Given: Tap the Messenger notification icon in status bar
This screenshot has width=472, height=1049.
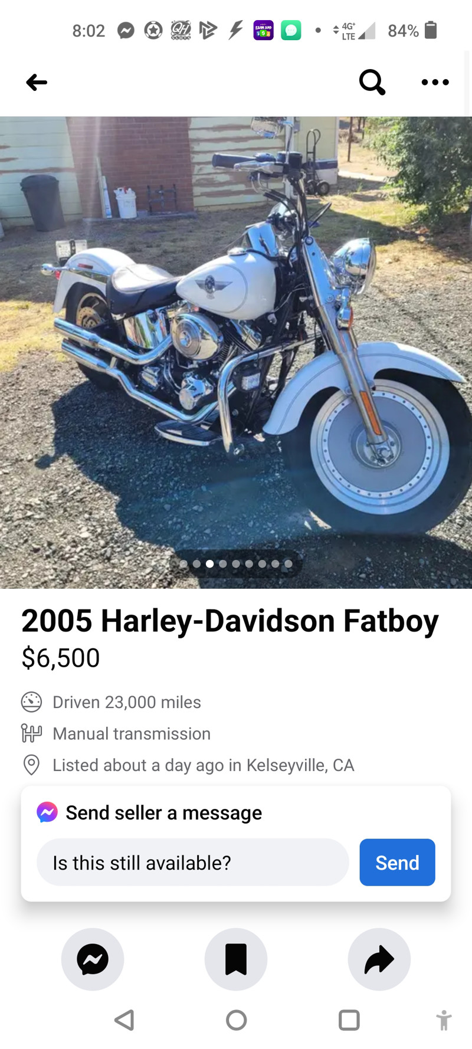Looking at the screenshot, I should 126,30.
